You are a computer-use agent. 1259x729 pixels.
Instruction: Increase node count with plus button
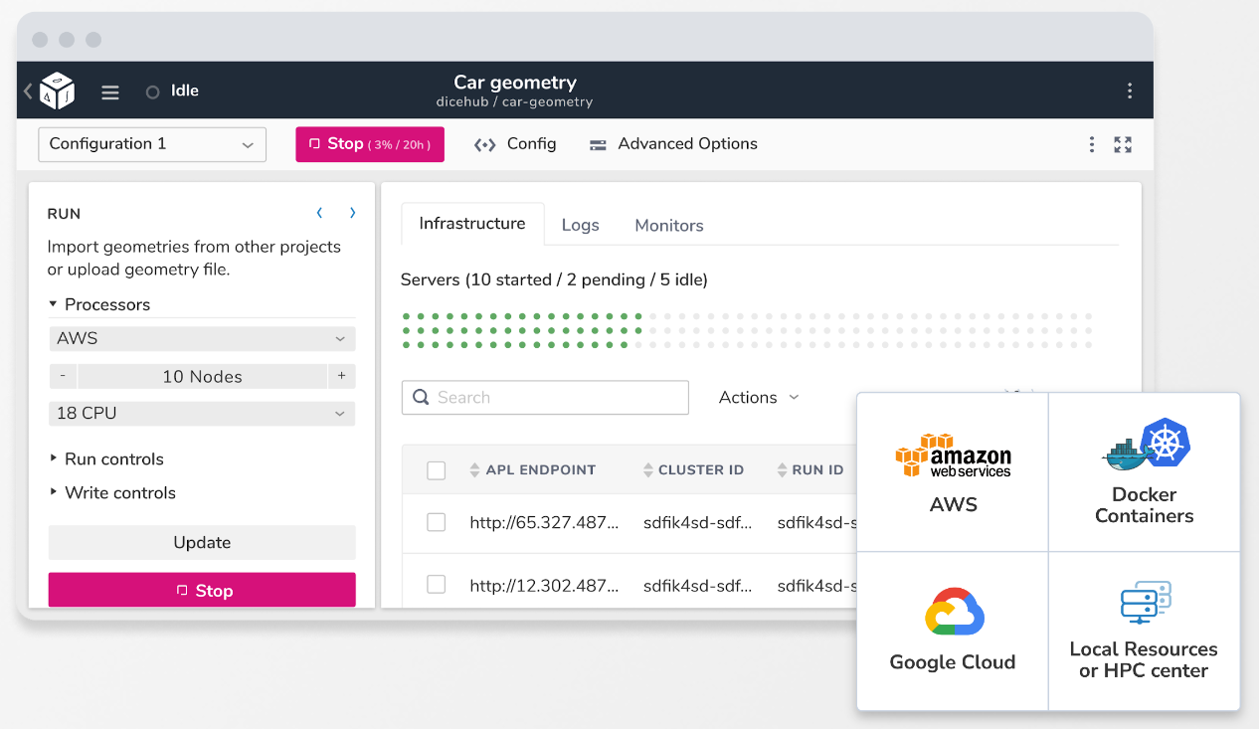pos(341,376)
